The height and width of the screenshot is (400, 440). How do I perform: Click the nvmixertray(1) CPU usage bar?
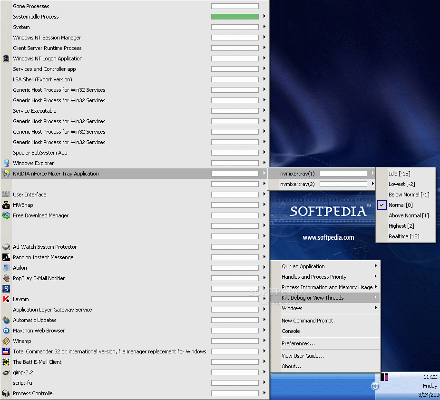(343, 174)
